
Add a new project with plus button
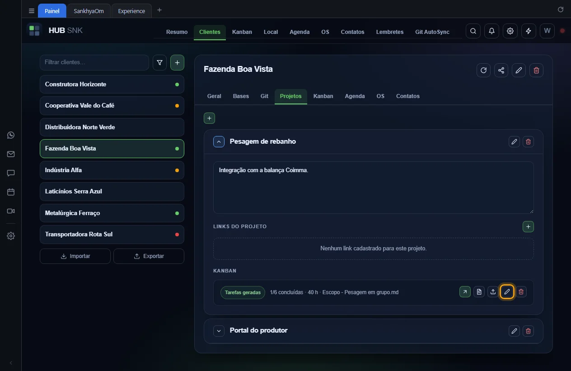pyautogui.click(x=209, y=118)
